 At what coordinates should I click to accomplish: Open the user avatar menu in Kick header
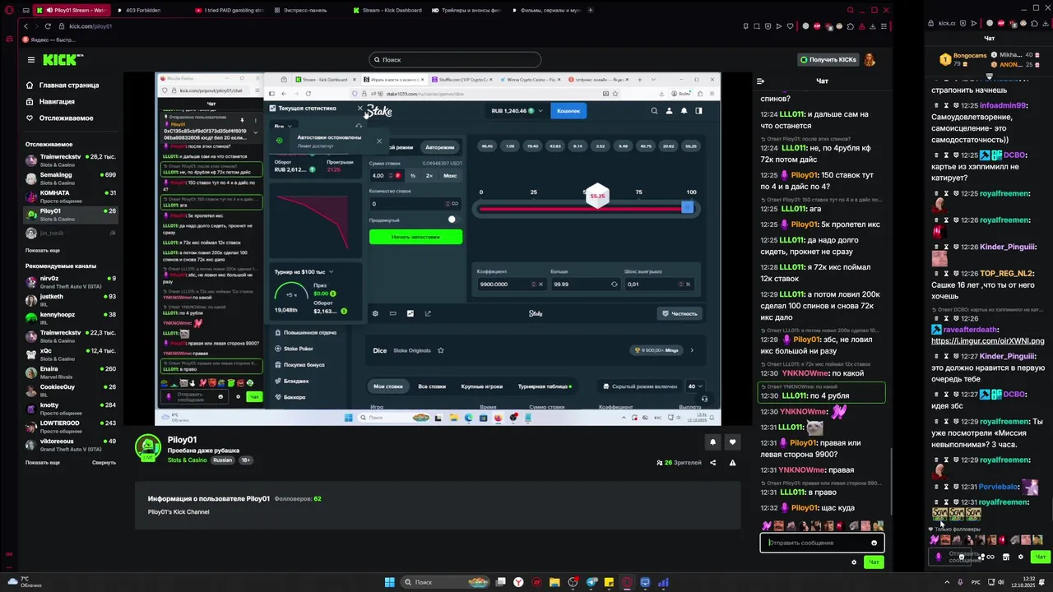(870, 59)
